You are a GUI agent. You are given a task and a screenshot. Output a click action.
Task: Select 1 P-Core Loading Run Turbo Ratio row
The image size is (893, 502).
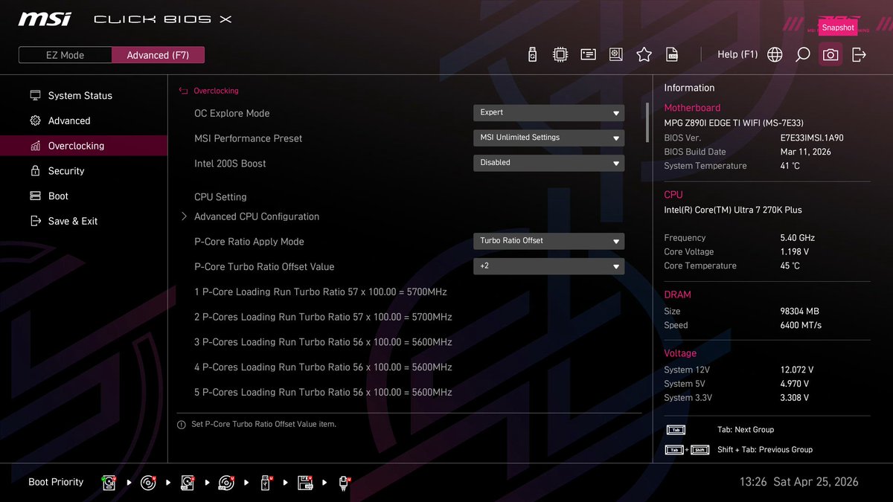point(321,292)
